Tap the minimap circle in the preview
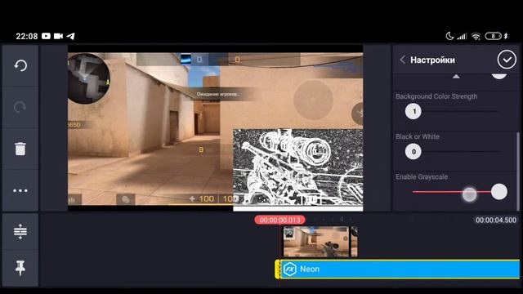This screenshot has height=294, width=523. 89,78
